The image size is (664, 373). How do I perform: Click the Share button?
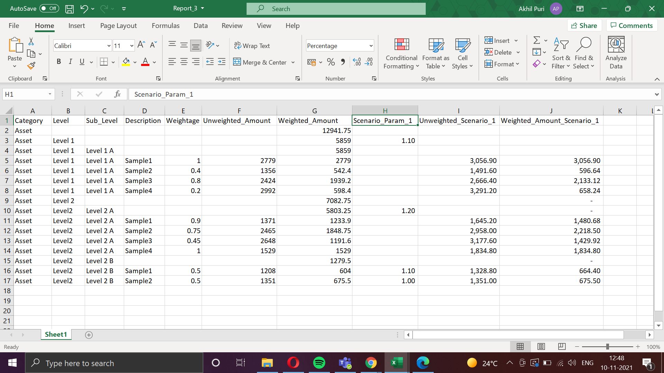(584, 26)
